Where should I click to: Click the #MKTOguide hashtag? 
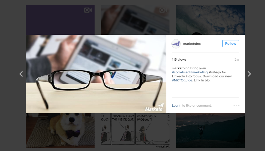tap(182, 80)
